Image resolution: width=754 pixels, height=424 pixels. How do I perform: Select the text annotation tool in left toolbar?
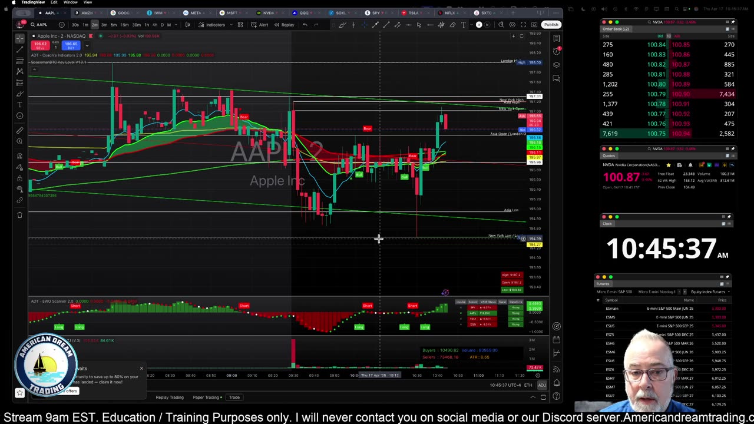(19, 105)
